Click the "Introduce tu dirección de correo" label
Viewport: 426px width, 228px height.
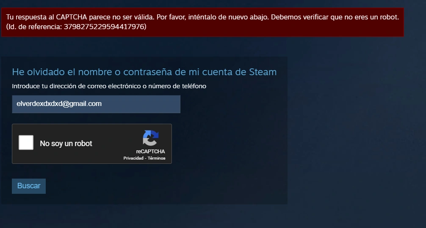pyautogui.click(x=109, y=86)
